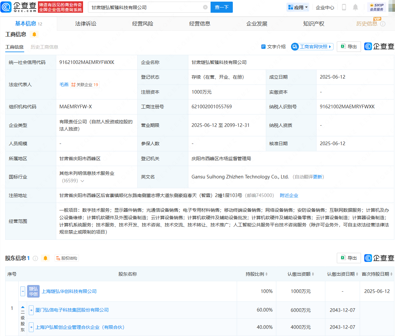395x336 pixels.
Task: Click the 企查查 logo above shareholder table
Action: tap(379, 258)
